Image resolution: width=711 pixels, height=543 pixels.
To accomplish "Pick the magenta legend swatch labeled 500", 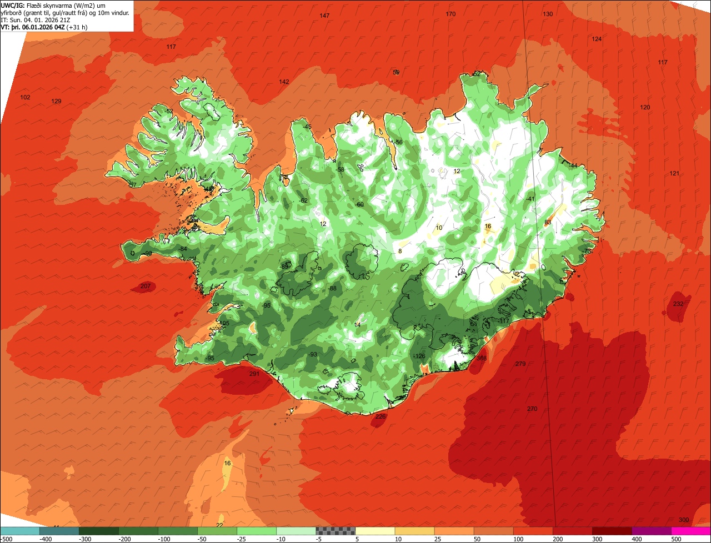I will pos(691,530).
